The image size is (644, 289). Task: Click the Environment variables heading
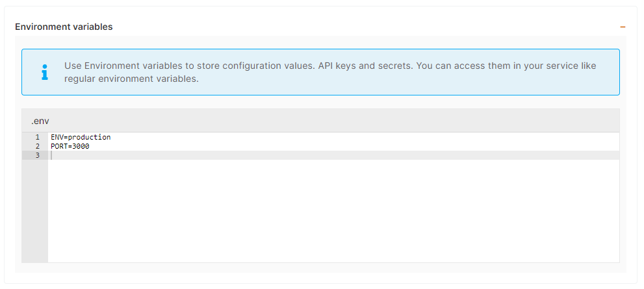click(x=64, y=27)
